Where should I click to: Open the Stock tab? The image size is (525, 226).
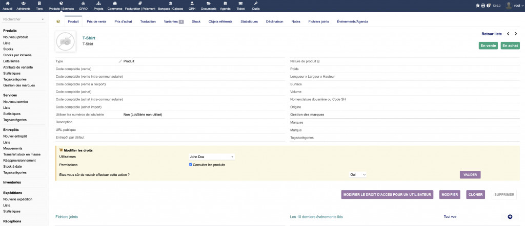tap(196, 21)
